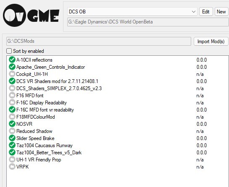The height and width of the screenshot is (187, 229).
Task: Click the New configuration button
Action: (x=221, y=12)
